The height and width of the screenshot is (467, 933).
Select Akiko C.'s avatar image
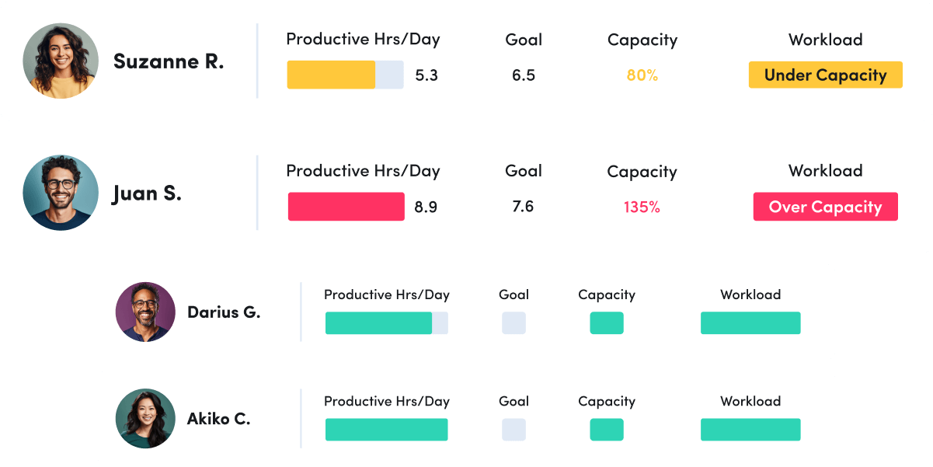(x=144, y=418)
